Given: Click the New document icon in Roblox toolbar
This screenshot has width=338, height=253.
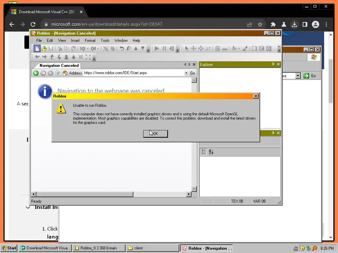Looking at the screenshot, I should coord(37,49).
